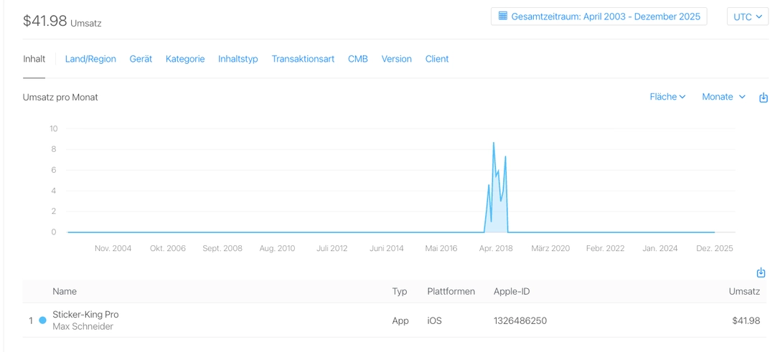775x352 pixels.
Task: Switch to the Version tab
Action: [x=397, y=59]
